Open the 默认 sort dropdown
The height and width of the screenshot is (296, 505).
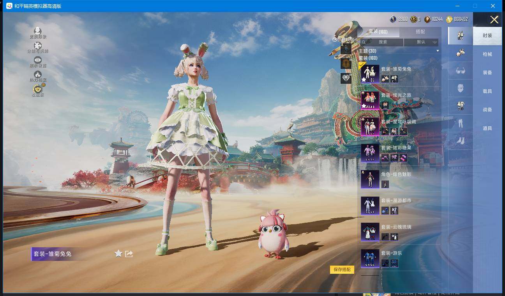[421, 42]
